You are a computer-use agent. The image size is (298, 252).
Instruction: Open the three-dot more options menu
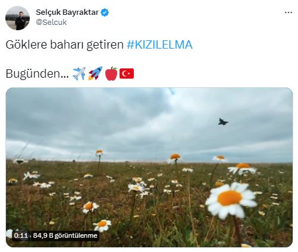click(288, 12)
